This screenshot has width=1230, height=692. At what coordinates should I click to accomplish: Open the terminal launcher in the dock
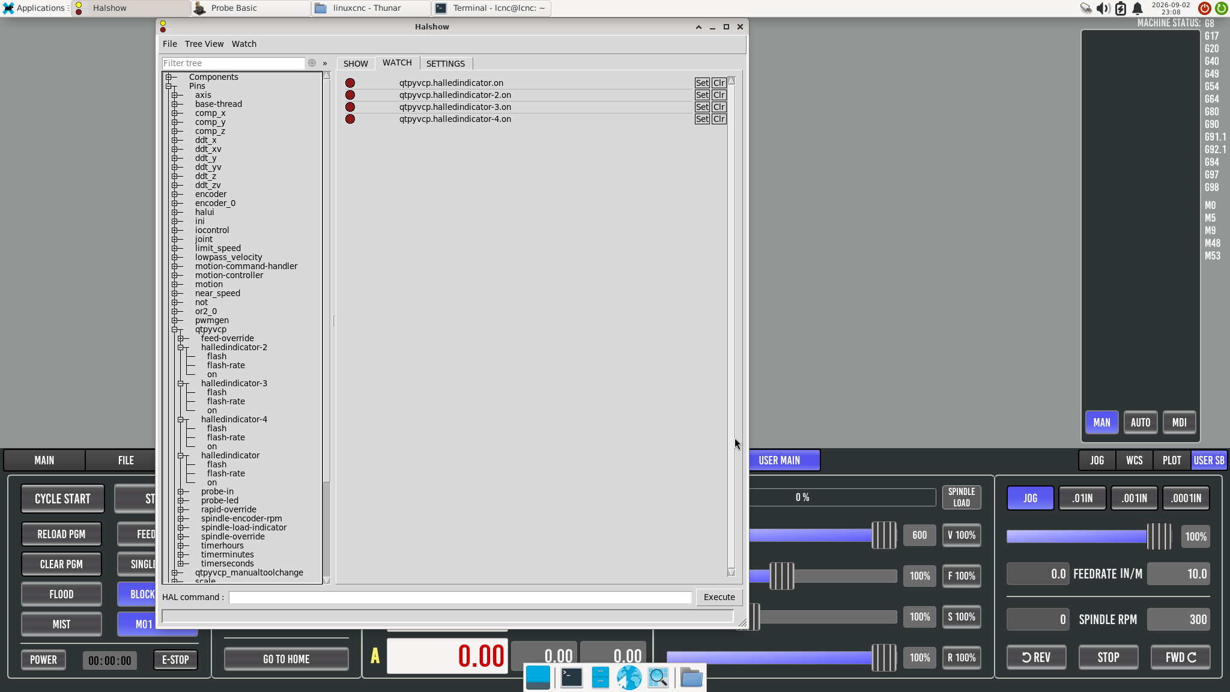coord(571,678)
